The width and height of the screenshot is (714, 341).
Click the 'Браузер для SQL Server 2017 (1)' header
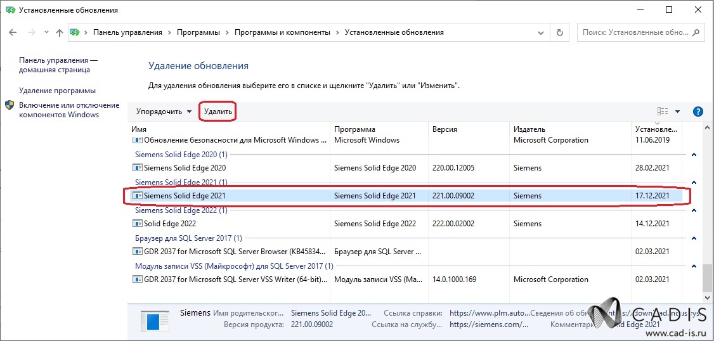pyautogui.click(x=188, y=238)
